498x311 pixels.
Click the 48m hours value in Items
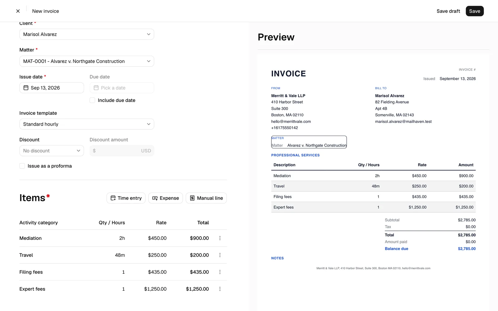pyautogui.click(x=120, y=255)
